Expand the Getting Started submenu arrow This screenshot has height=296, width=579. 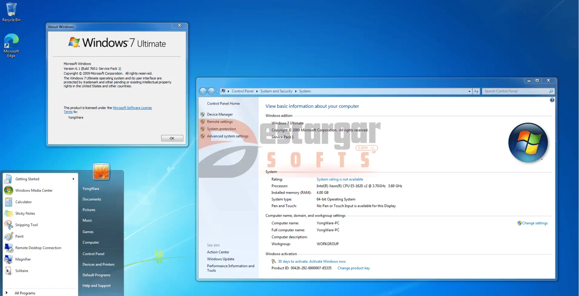73,179
